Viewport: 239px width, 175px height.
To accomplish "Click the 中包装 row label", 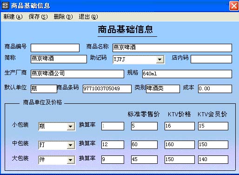I will pyautogui.click(x=20, y=143).
